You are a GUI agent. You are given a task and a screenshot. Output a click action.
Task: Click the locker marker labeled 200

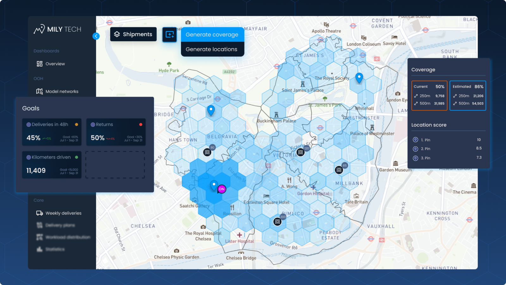coord(277,222)
